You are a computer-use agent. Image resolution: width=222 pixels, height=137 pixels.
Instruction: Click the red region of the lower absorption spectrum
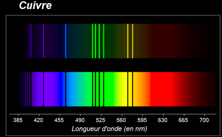coord(161,89)
